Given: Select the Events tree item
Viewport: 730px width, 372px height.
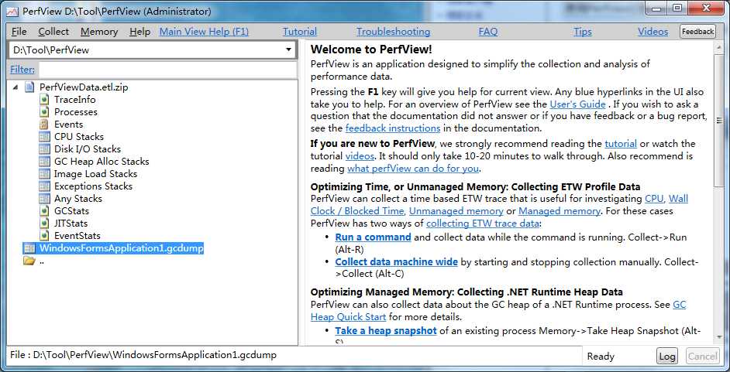Looking at the screenshot, I should click(68, 125).
